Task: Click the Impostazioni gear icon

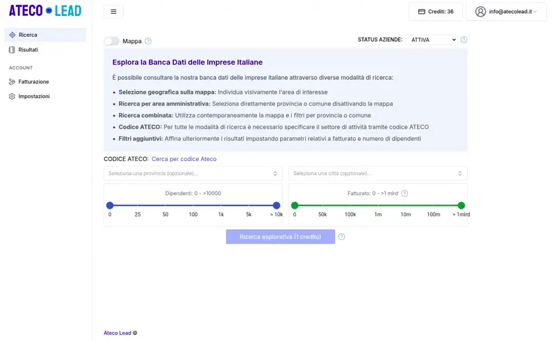Action: click(12, 97)
